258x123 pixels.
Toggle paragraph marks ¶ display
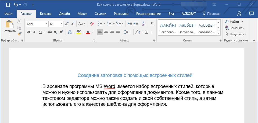click(152, 24)
